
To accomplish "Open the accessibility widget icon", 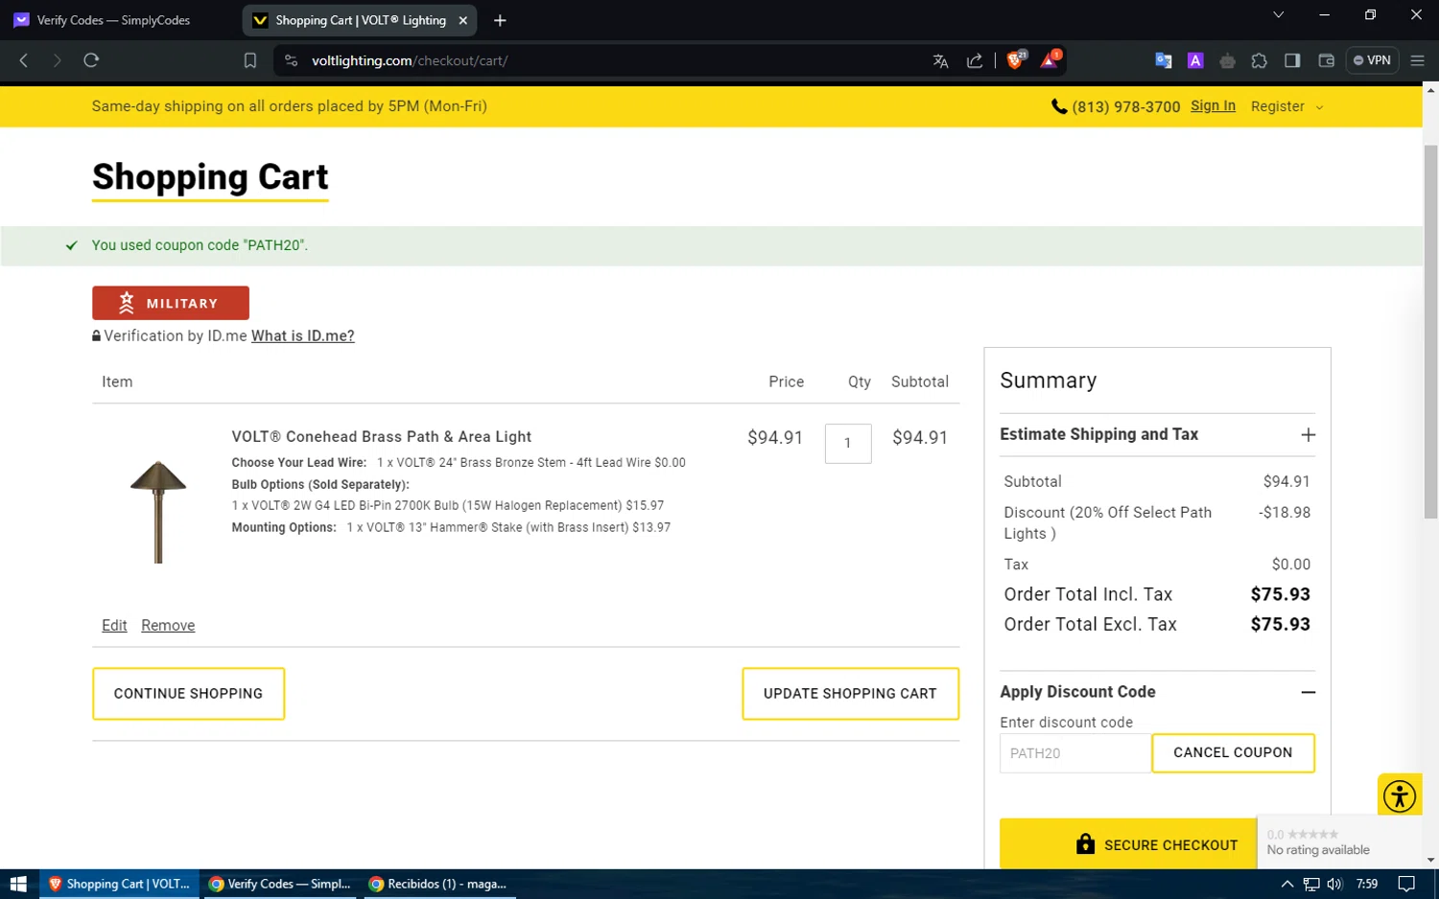I will (1400, 795).
